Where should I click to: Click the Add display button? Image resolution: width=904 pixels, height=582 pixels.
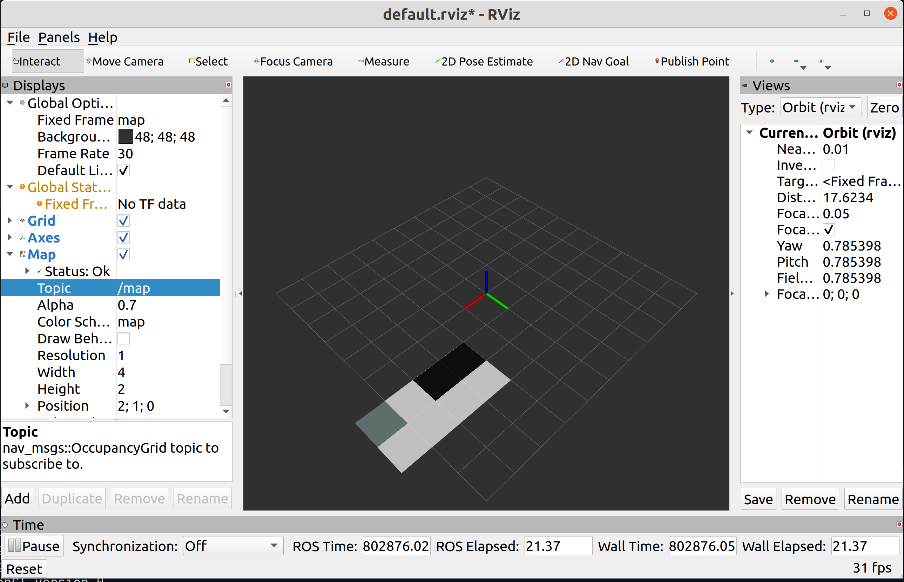click(x=18, y=499)
